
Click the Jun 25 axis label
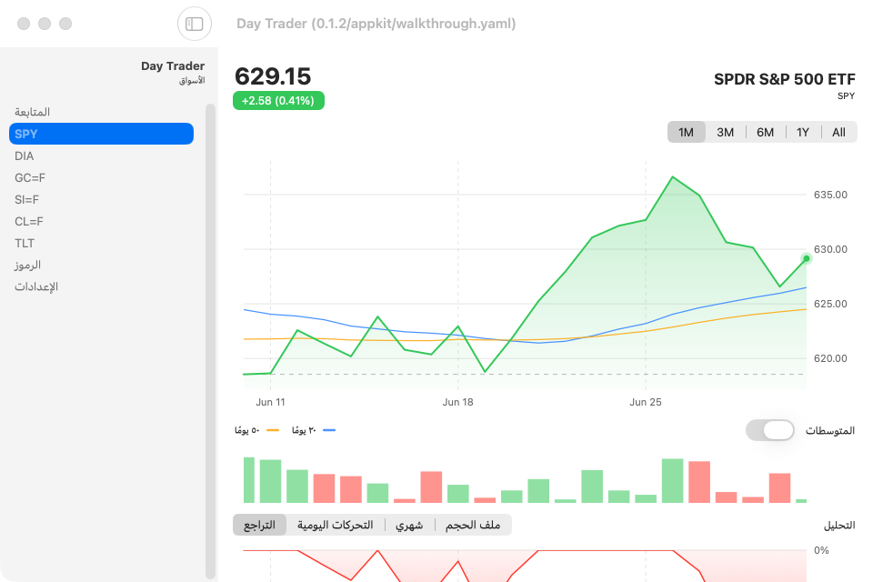pos(646,402)
